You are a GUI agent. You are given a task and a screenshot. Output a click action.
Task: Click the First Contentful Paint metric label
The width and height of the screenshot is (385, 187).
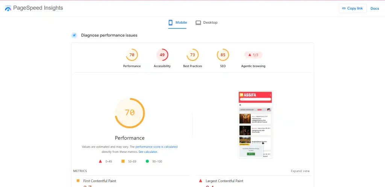click(100, 181)
